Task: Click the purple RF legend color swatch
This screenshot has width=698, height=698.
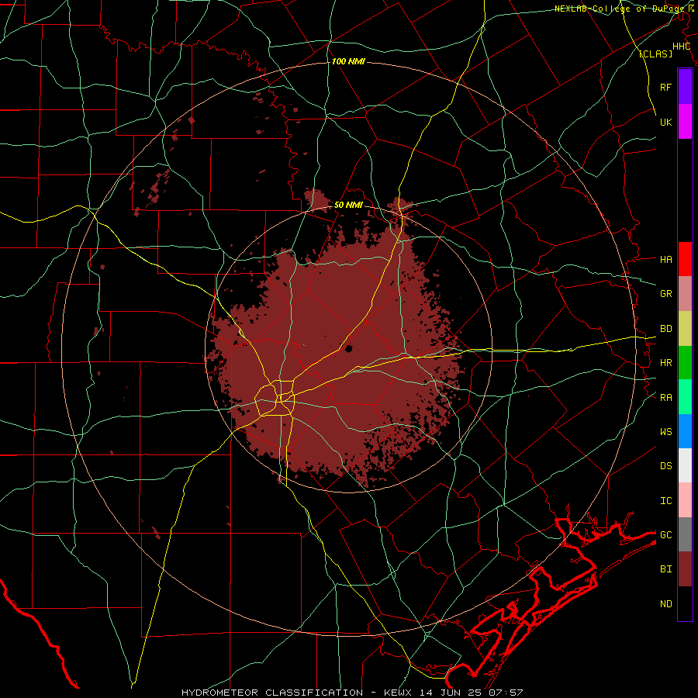Action: click(685, 87)
